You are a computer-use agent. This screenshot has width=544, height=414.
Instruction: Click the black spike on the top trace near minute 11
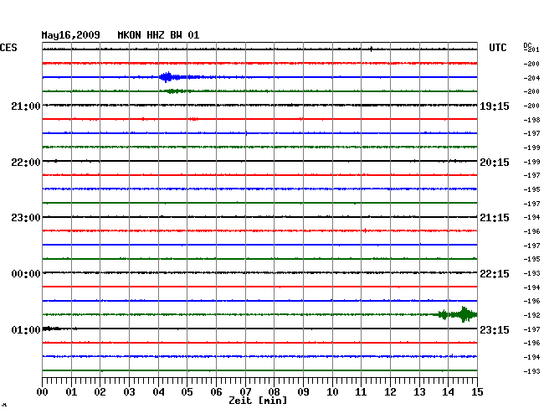(x=372, y=49)
